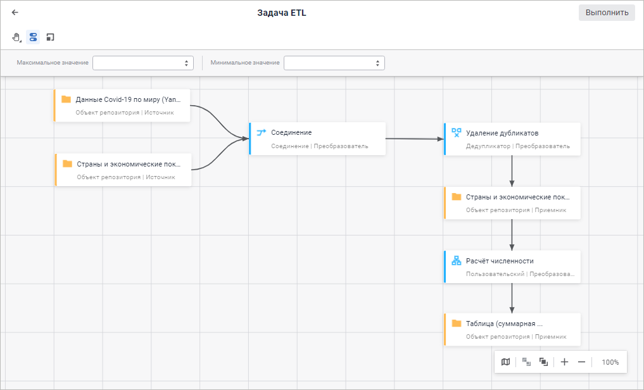
Task: Open the Максимальное значение dropdown
Action: tap(142, 63)
